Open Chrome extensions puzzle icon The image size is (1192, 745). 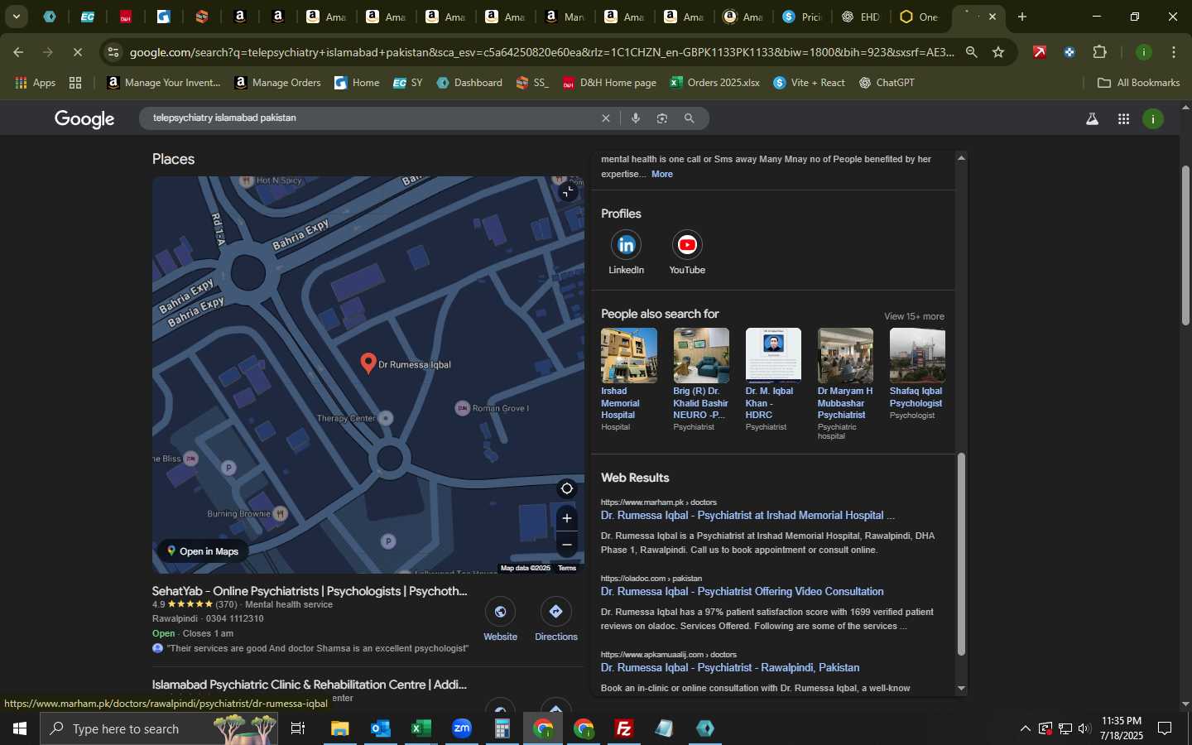pos(1099,52)
